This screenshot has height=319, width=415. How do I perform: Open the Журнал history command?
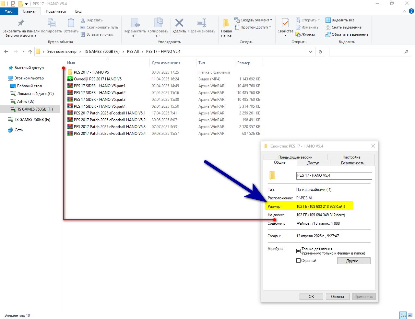pyautogui.click(x=305, y=34)
